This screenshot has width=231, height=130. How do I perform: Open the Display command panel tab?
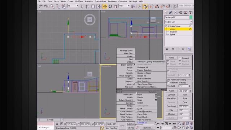[x=185, y=13]
